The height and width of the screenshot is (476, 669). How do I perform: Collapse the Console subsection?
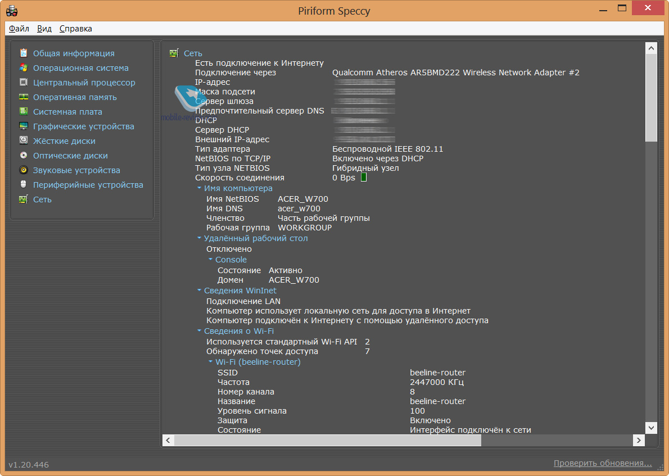point(210,259)
